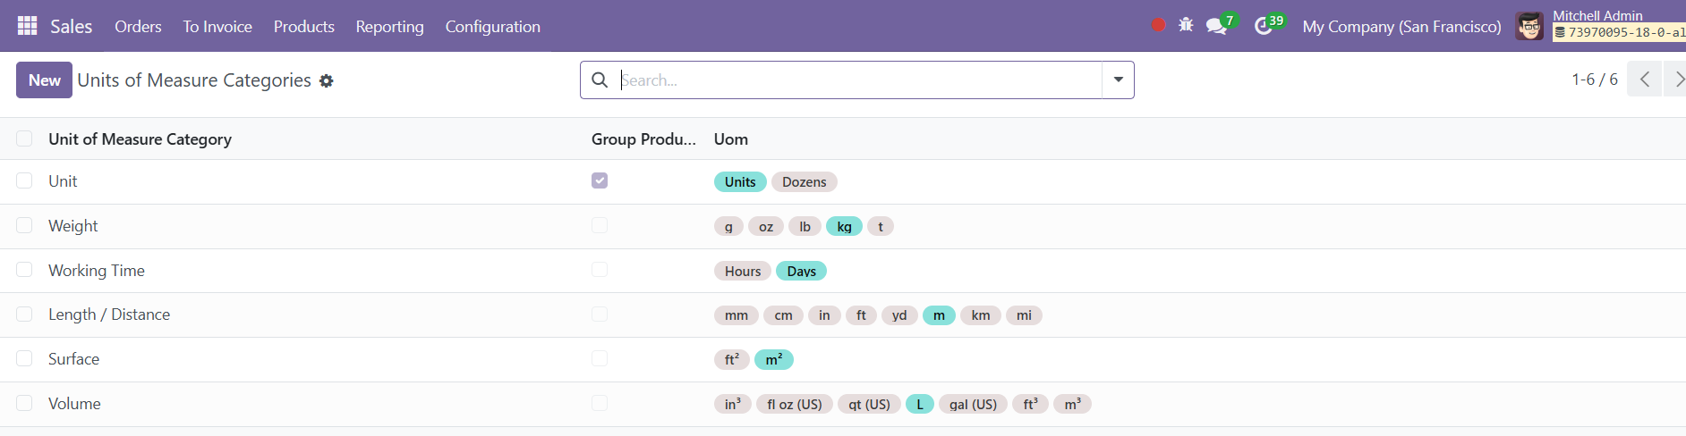This screenshot has height=436, width=1686.
Task: Click the search magnifier icon
Action: [x=600, y=80]
